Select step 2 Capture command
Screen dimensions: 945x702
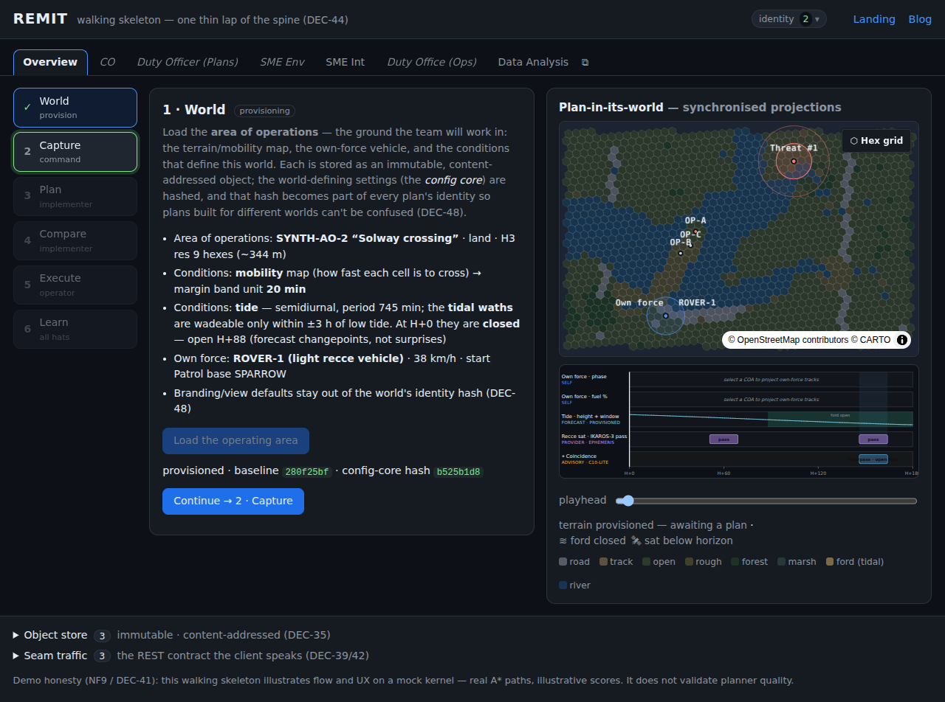tap(75, 152)
